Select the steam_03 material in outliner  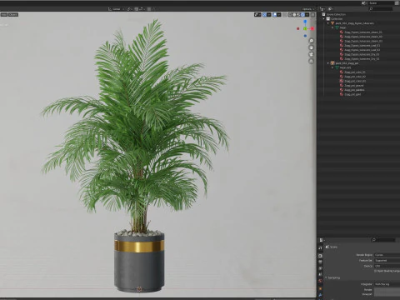tap(362, 41)
